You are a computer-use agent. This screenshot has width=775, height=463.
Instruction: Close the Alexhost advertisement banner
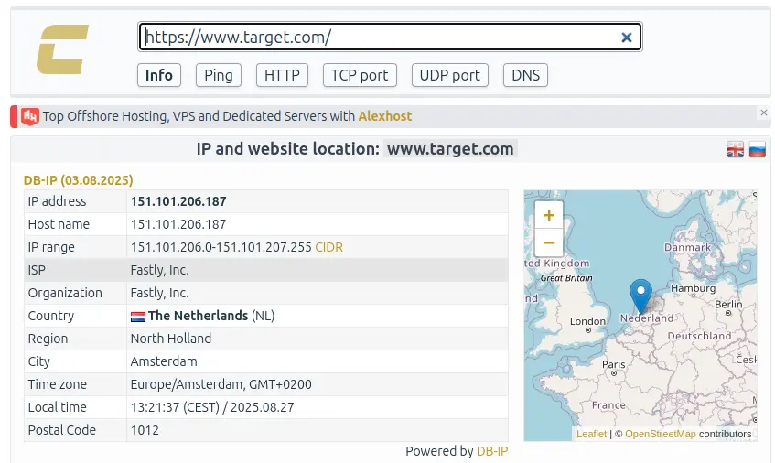tap(764, 113)
